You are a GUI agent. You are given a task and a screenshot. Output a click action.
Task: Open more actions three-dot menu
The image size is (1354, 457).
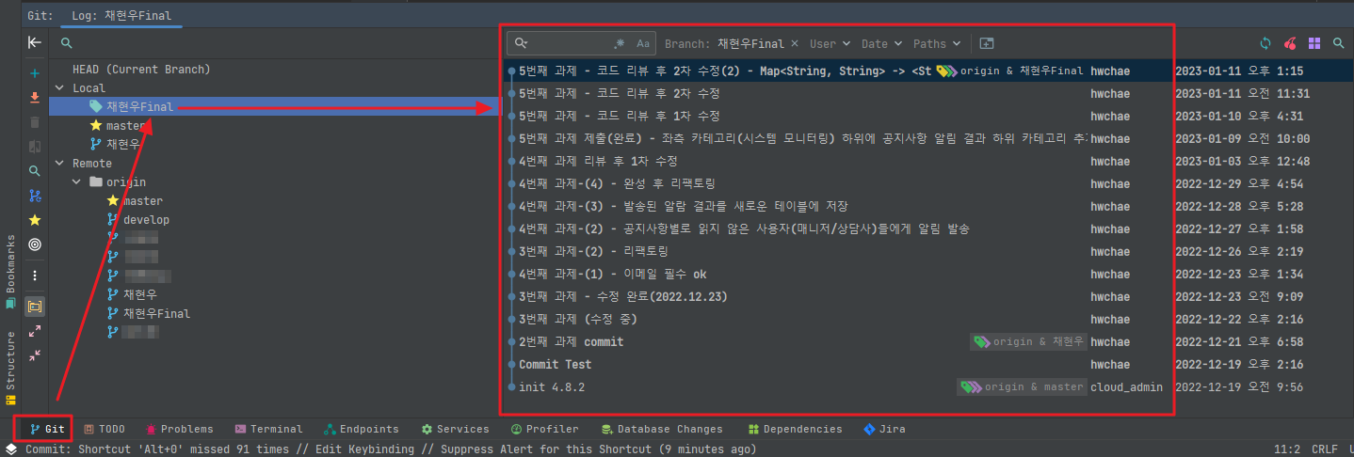pyautogui.click(x=35, y=276)
